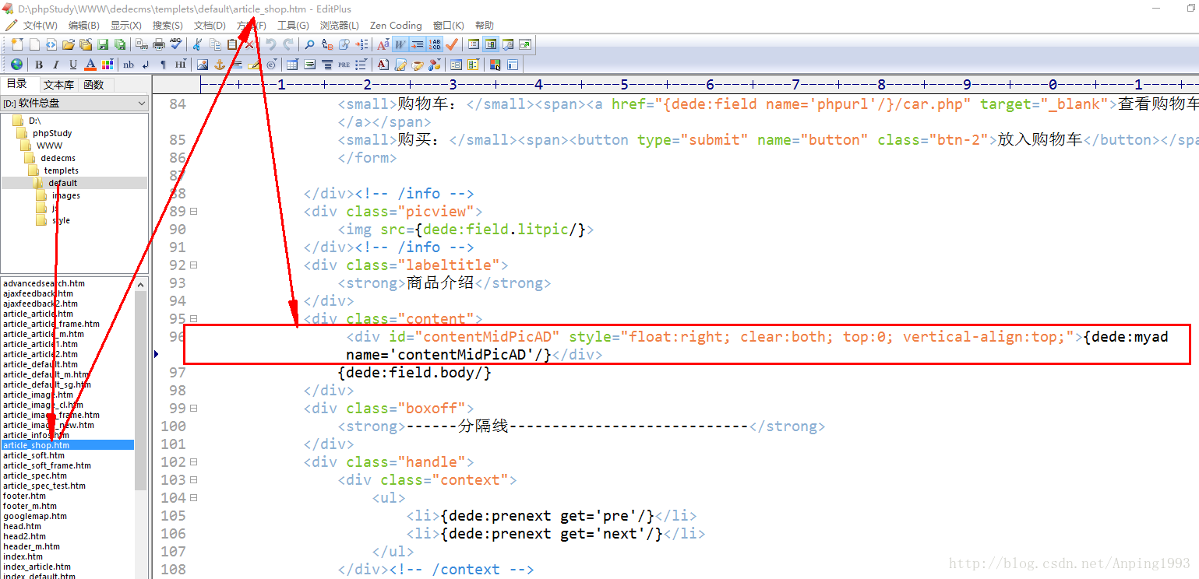Image resolution: width=1199 pixels, height=579 pixels.
Task: Collapse code fold marker on line 95
Action: coord(194,318)
